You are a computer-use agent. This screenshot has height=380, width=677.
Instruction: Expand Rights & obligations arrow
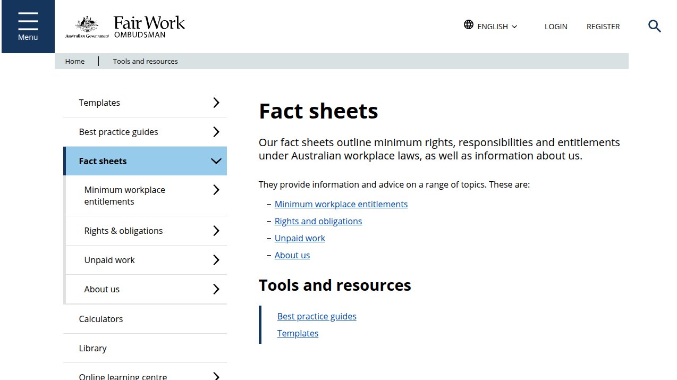tap(216, 231)
